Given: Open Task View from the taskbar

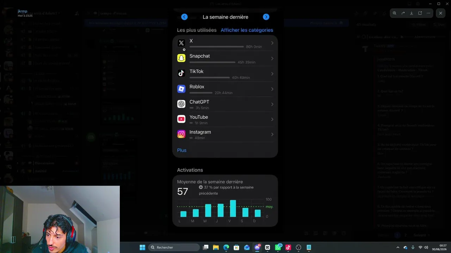Looking at the screenshot, I should (206, 247).
